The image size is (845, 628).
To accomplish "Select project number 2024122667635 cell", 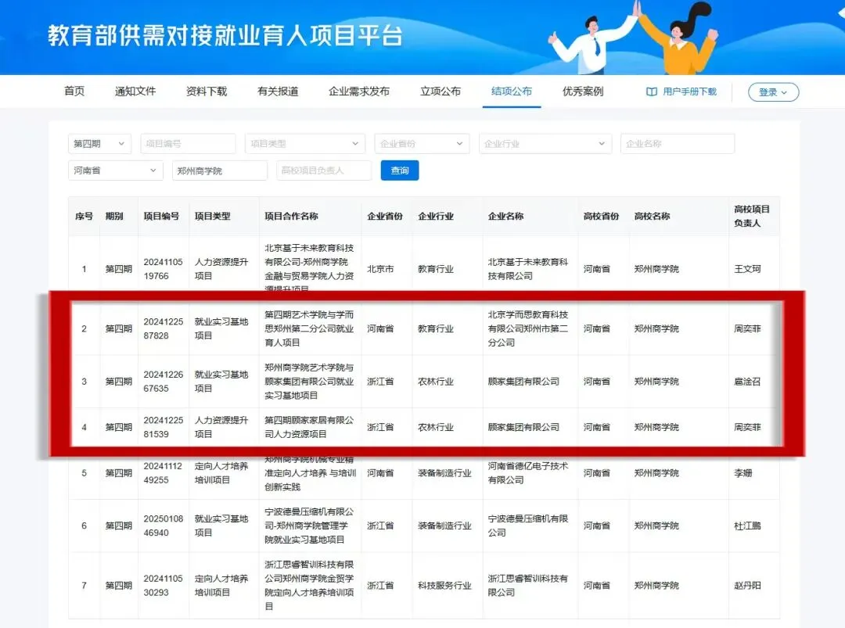I will click(164, 382).
